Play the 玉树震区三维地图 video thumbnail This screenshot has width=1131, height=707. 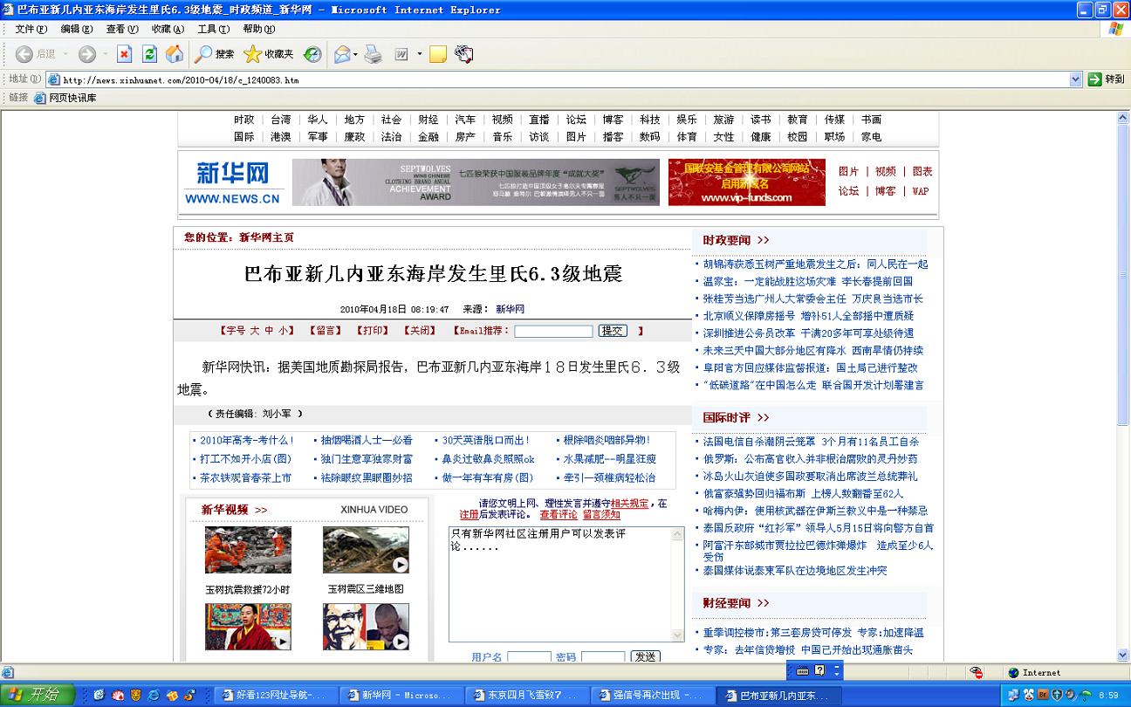pos(366,550)
